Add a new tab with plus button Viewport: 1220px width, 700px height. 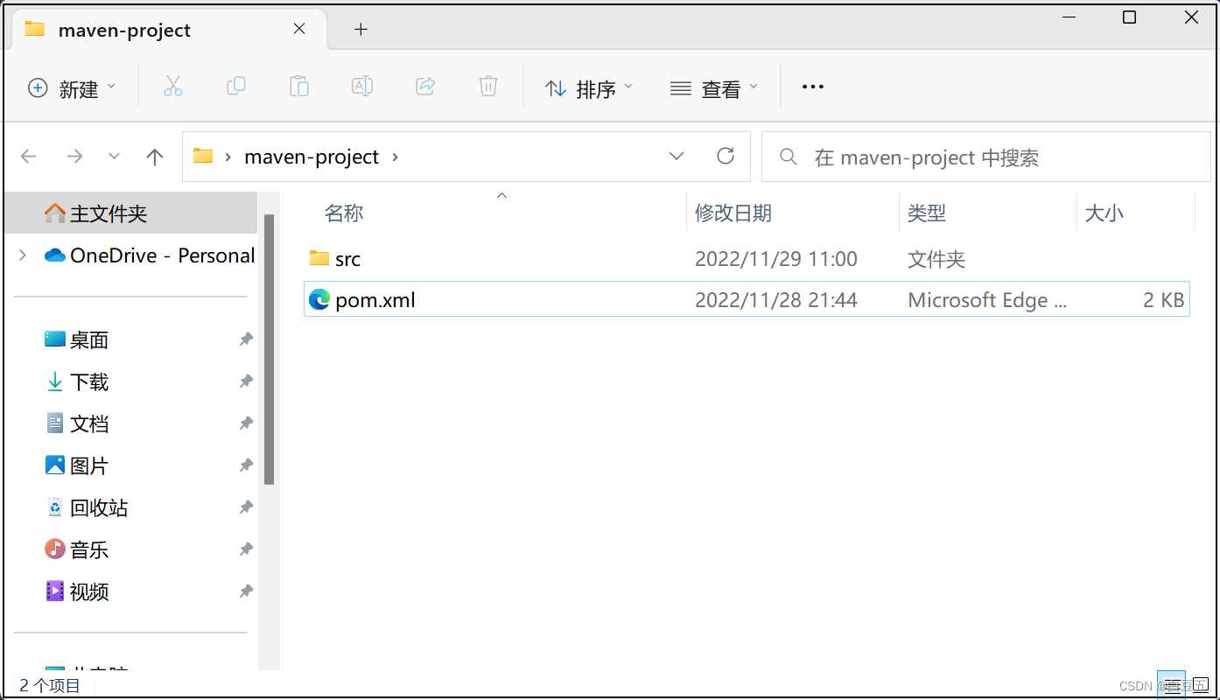point(361,30)
